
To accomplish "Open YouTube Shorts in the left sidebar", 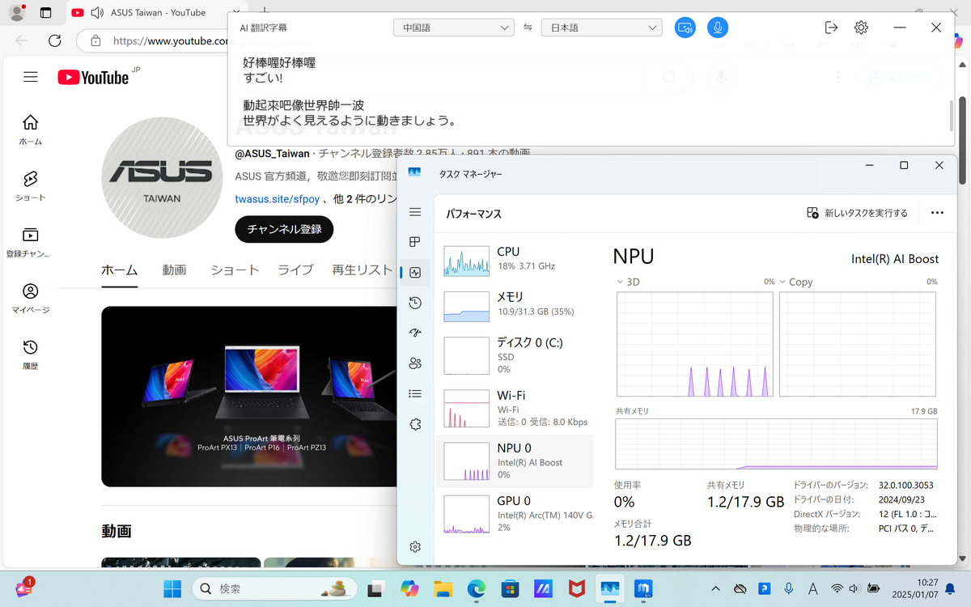I will tap(30, 185).
